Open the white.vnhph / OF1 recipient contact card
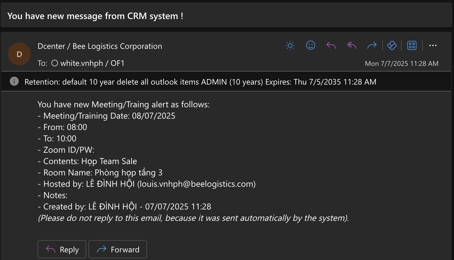Viewport: 454px width, 260px height. point(92,63)
